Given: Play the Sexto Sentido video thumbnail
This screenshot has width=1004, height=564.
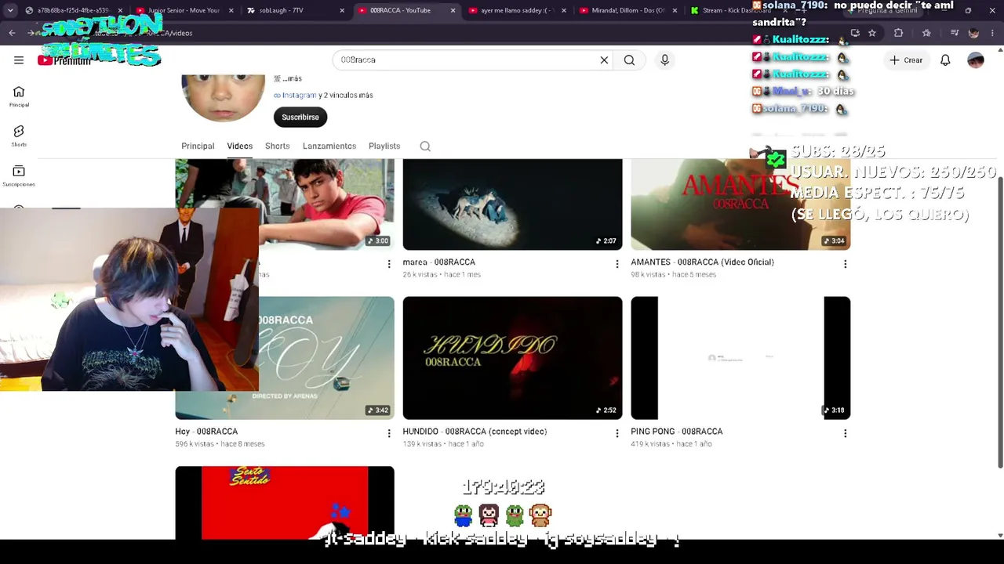Looking at the screenshot, I should (285, 503).
